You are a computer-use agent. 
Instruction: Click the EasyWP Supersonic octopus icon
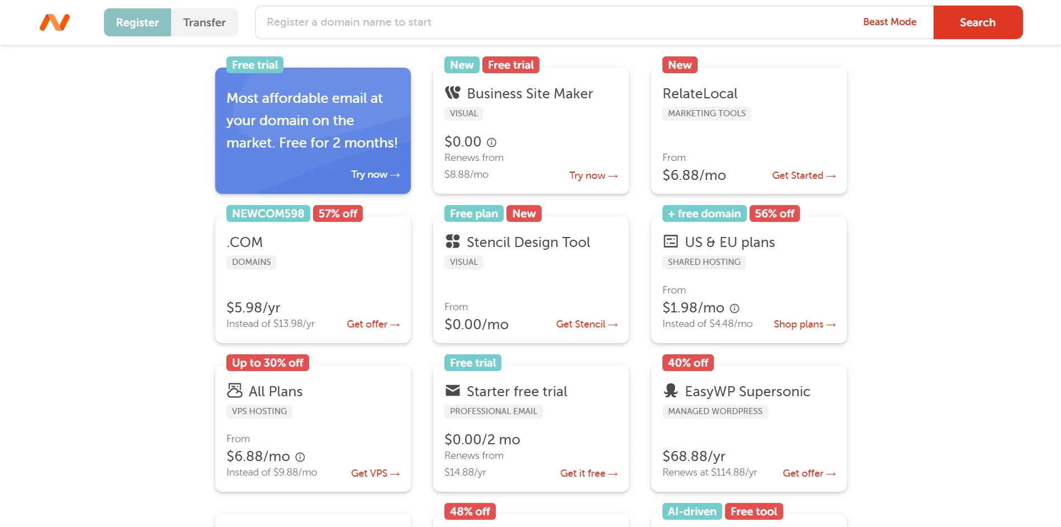coord(670,390)
